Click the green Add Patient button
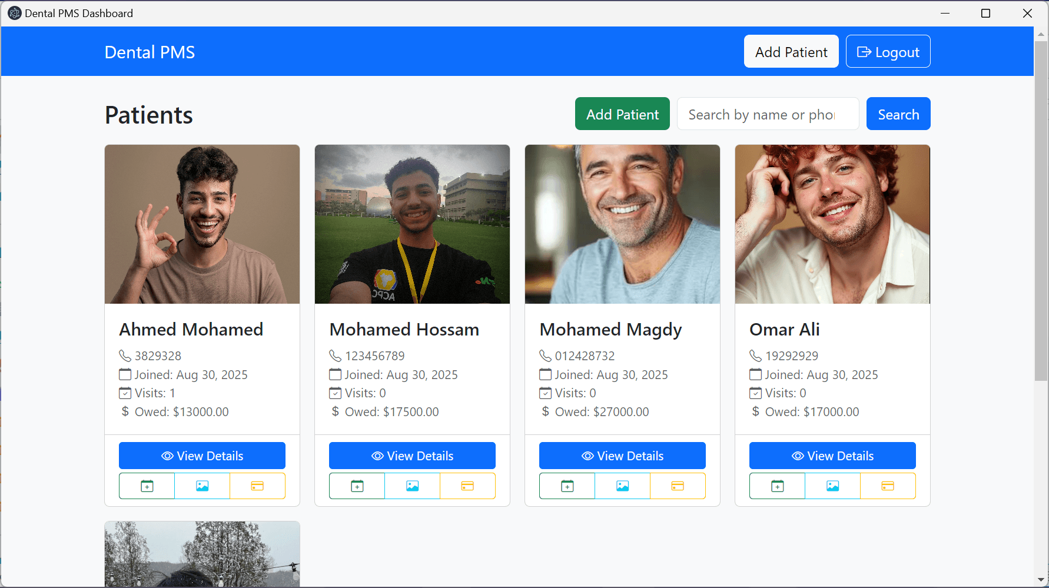The height and width of the screenshot is (588, 1049). coord(622,114)
